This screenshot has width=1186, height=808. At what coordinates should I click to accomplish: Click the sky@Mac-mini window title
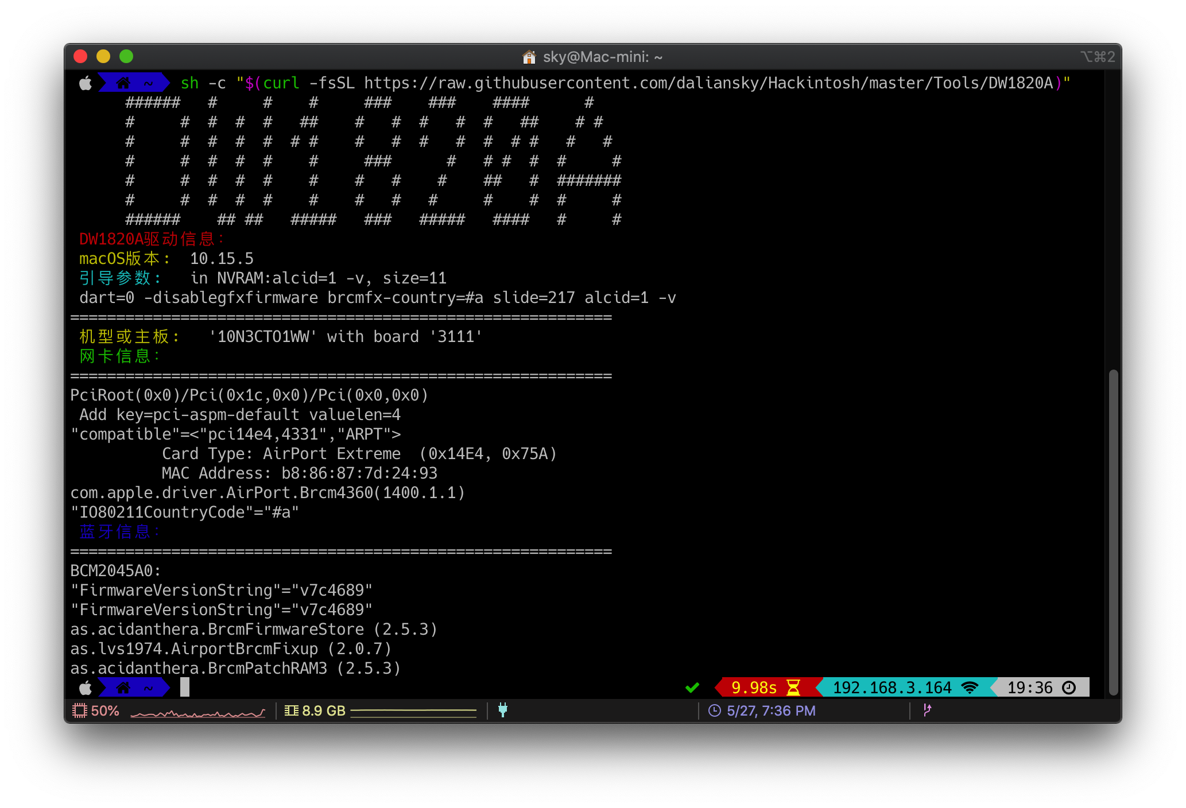coord(603,57)
